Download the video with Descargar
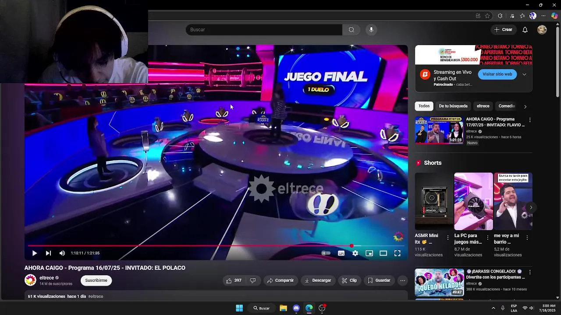The height and width of the screenshot is (315, 561). tap(318, 280)
